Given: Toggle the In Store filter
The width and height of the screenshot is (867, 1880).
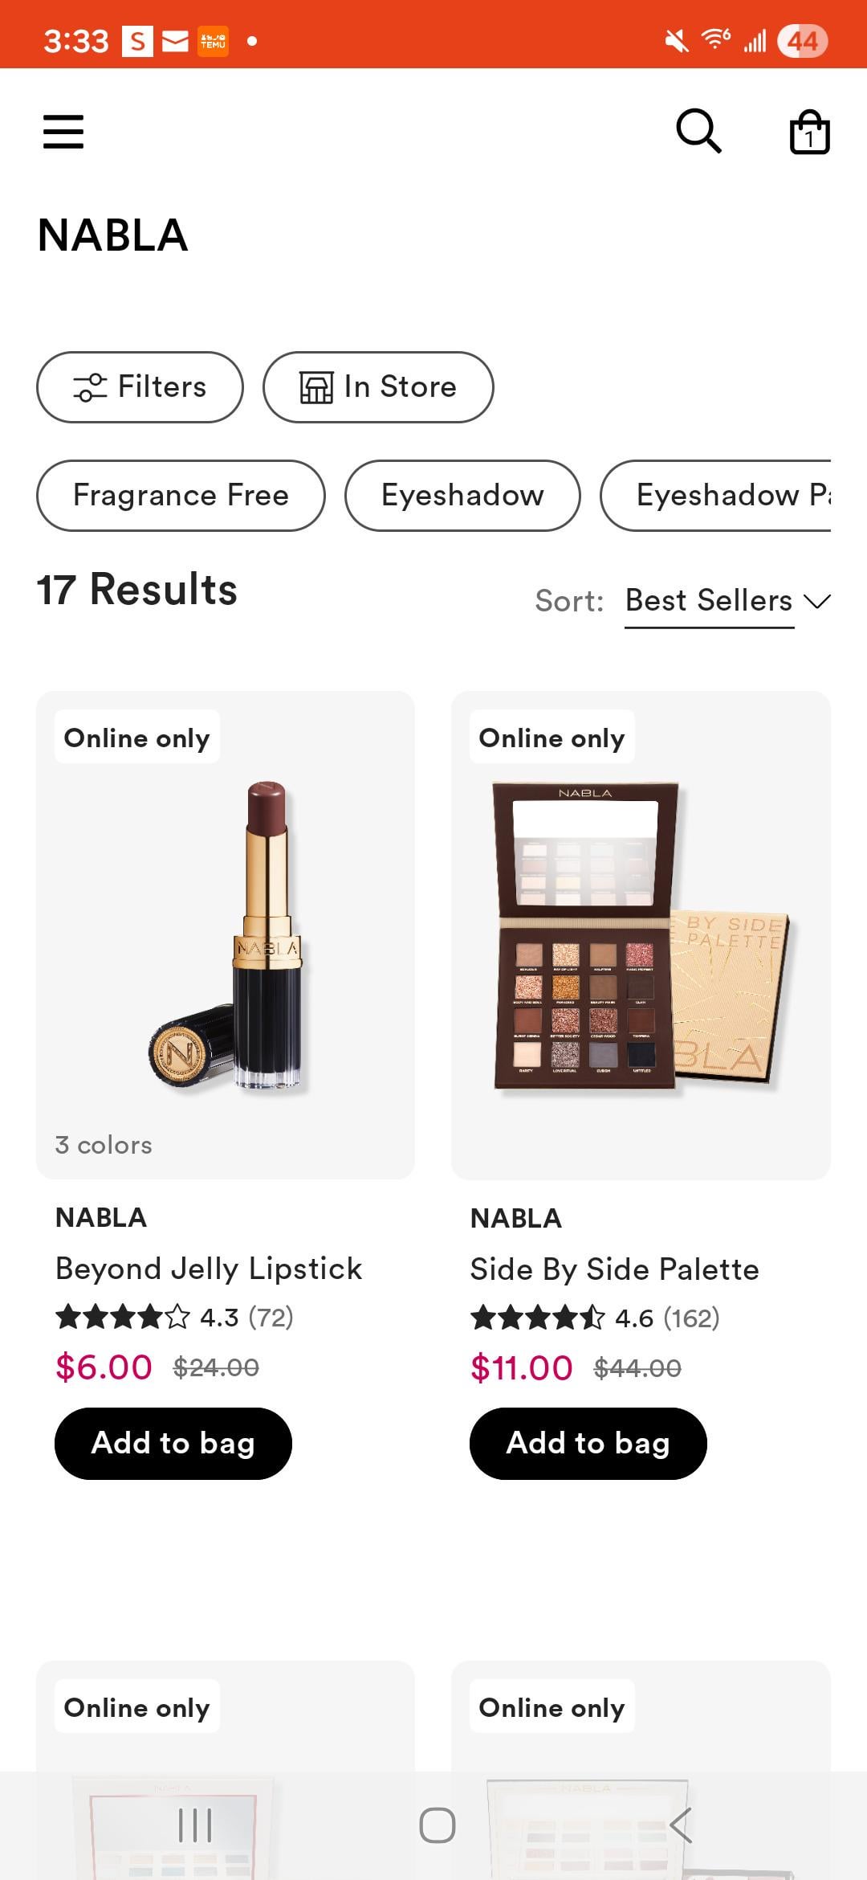Looking at the screenshot, I should click(x=378, y=387).
